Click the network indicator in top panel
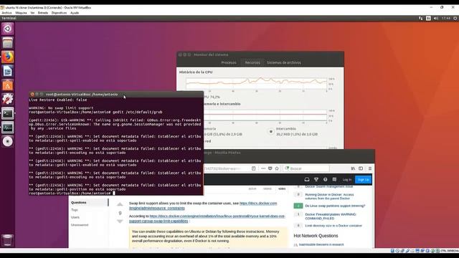The width and height of the screenshot is (459, 258). [421, 18]
